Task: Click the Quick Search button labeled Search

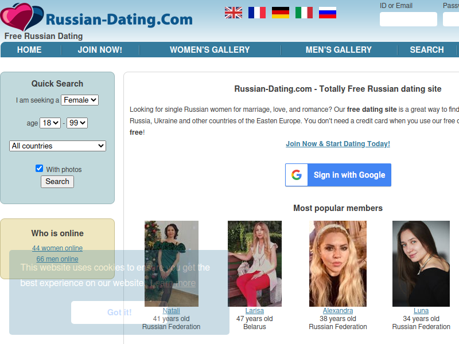Action: click(57, 182)
